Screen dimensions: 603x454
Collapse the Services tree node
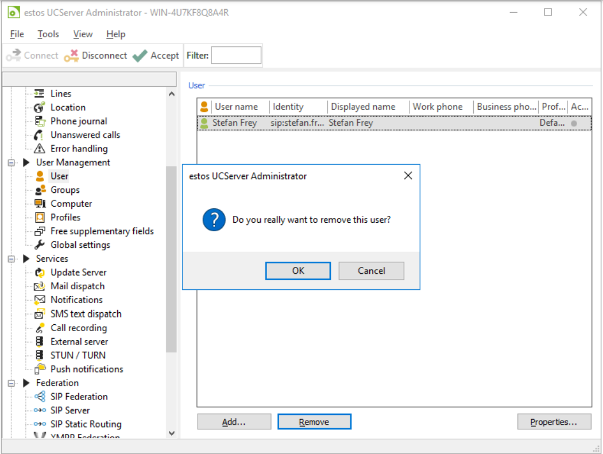(11, 259)
